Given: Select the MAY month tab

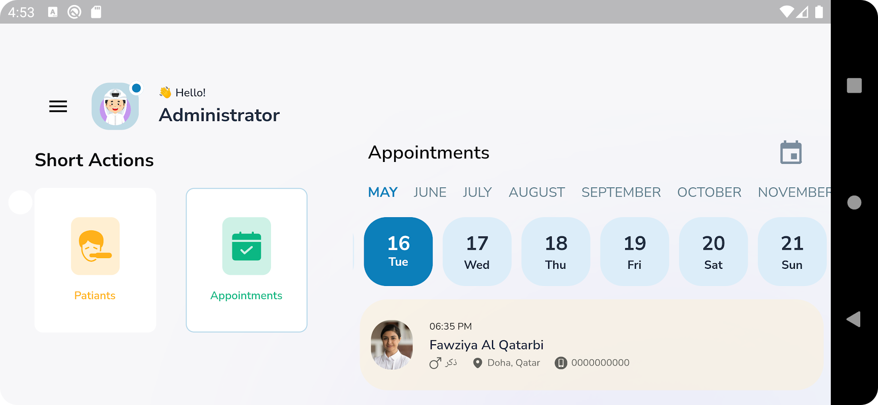Looking at the screenshot, I should [383, 192].
